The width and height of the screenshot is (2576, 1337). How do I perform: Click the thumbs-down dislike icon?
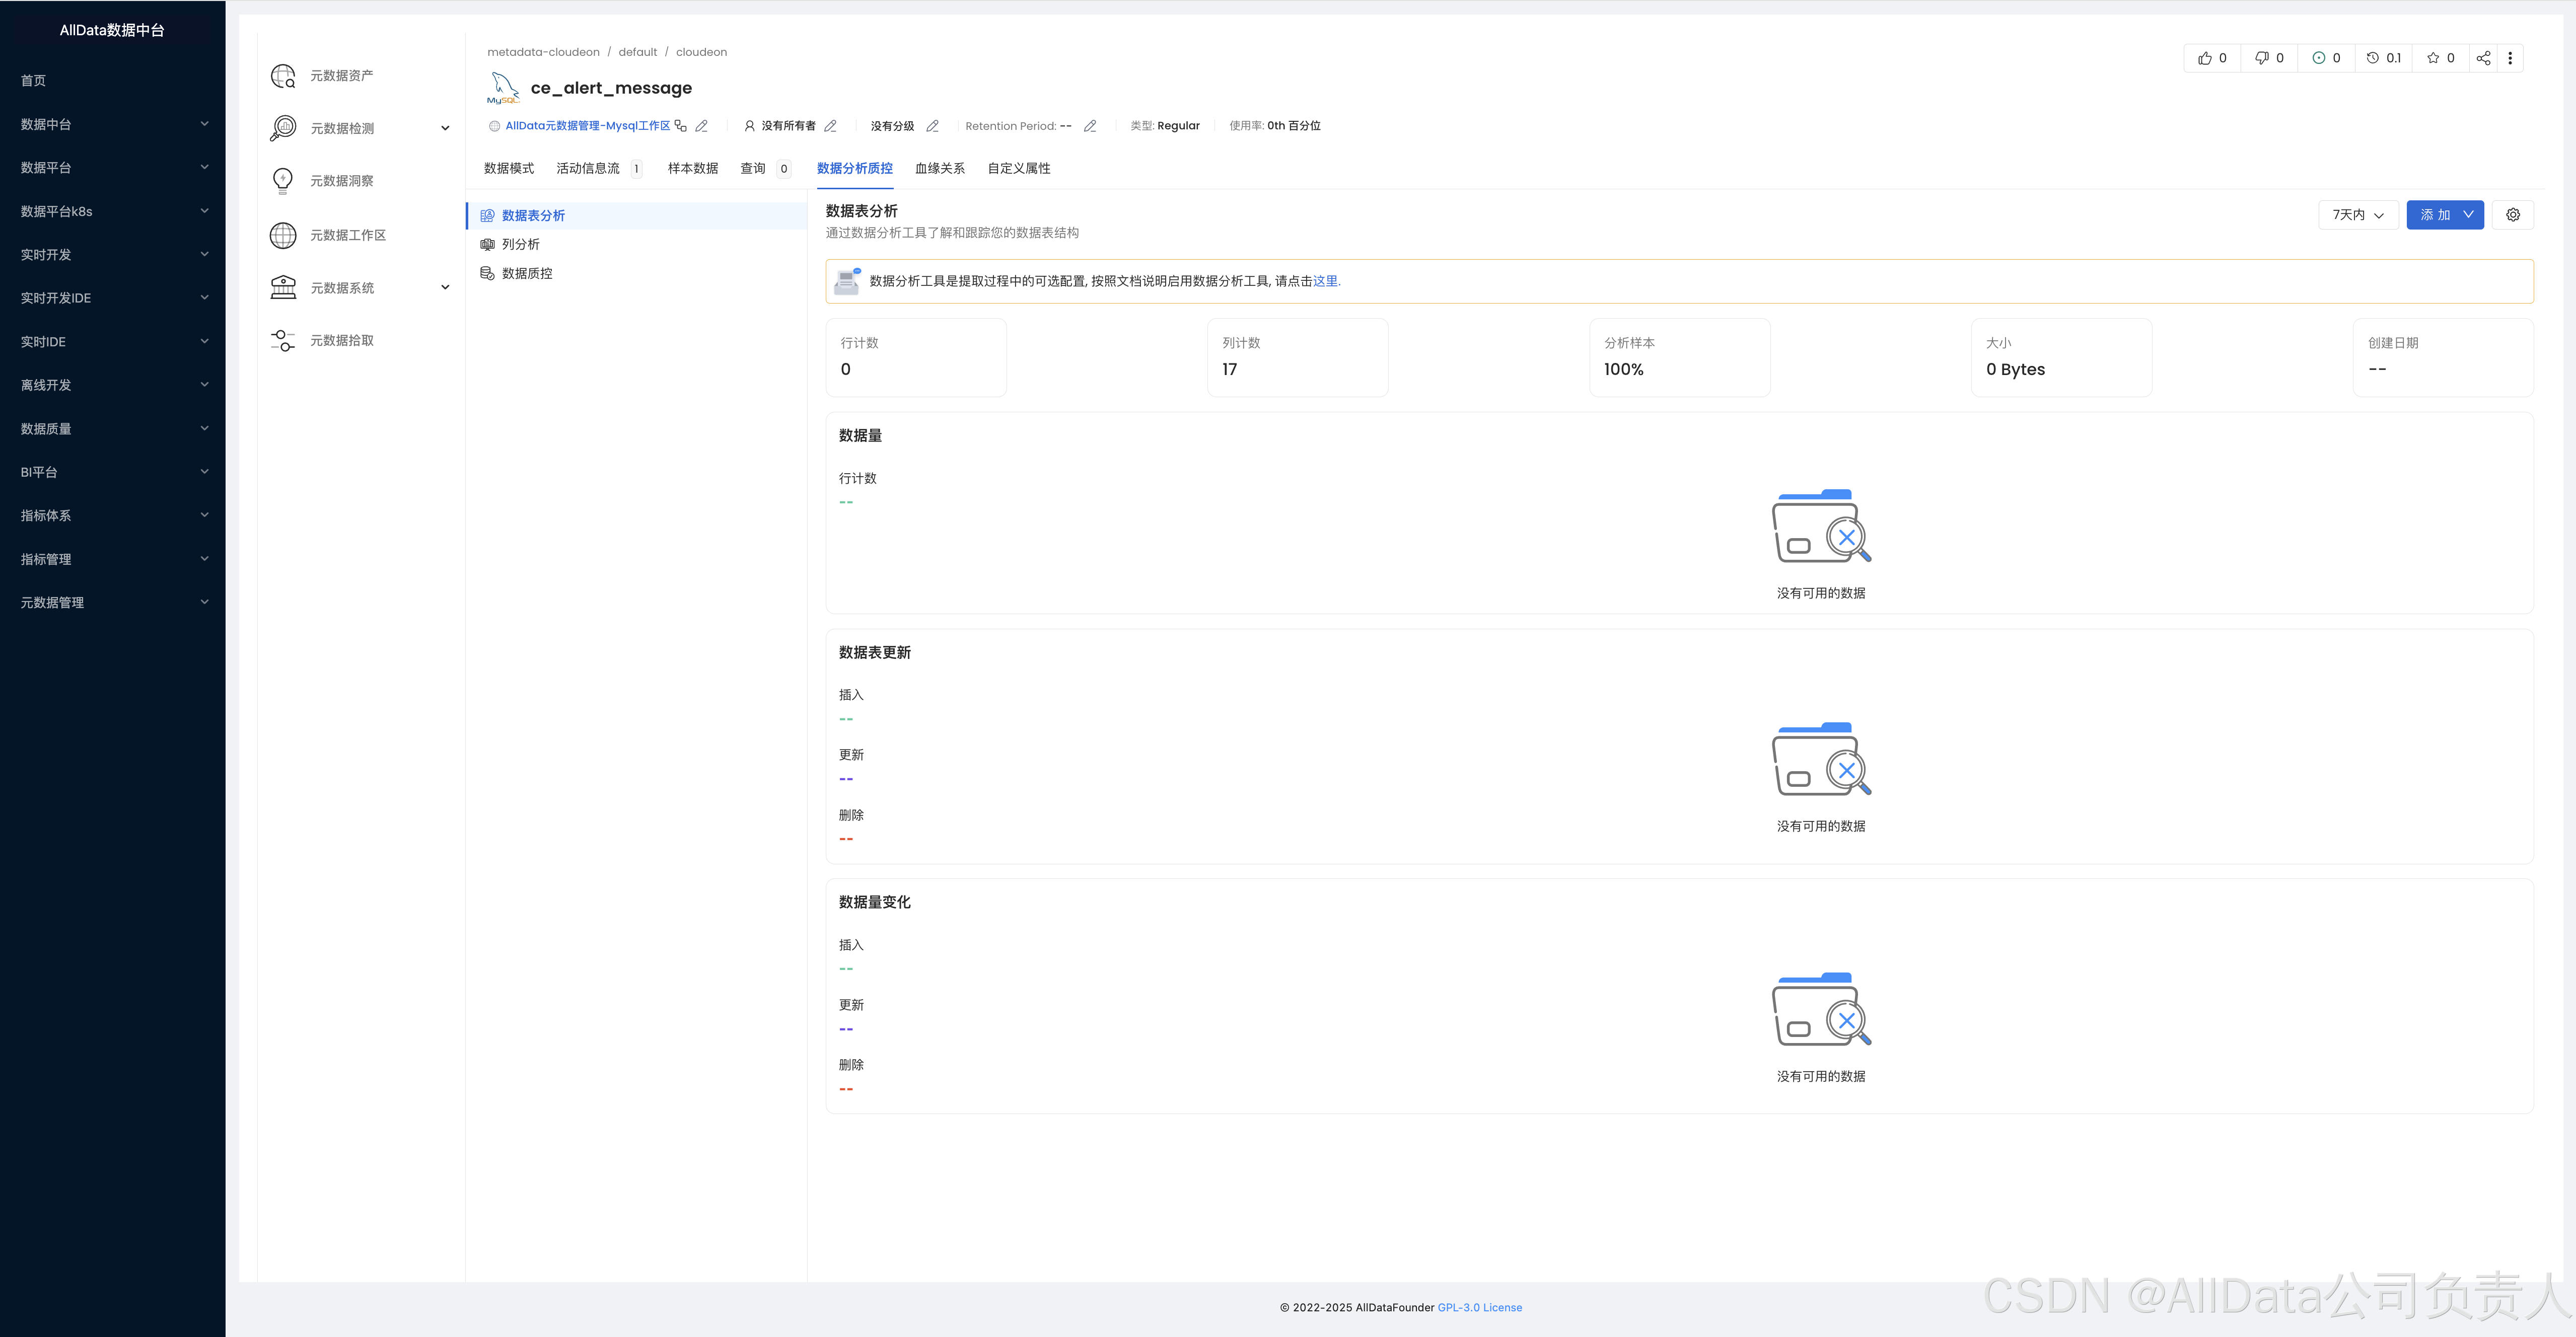coord(2261,58)
